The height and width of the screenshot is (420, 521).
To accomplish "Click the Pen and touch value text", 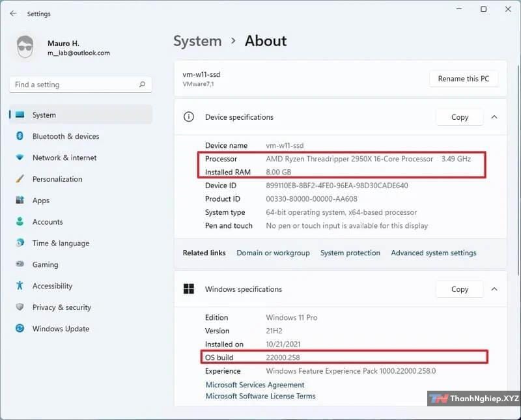I will pyautogui.click(x=347, y=225).
